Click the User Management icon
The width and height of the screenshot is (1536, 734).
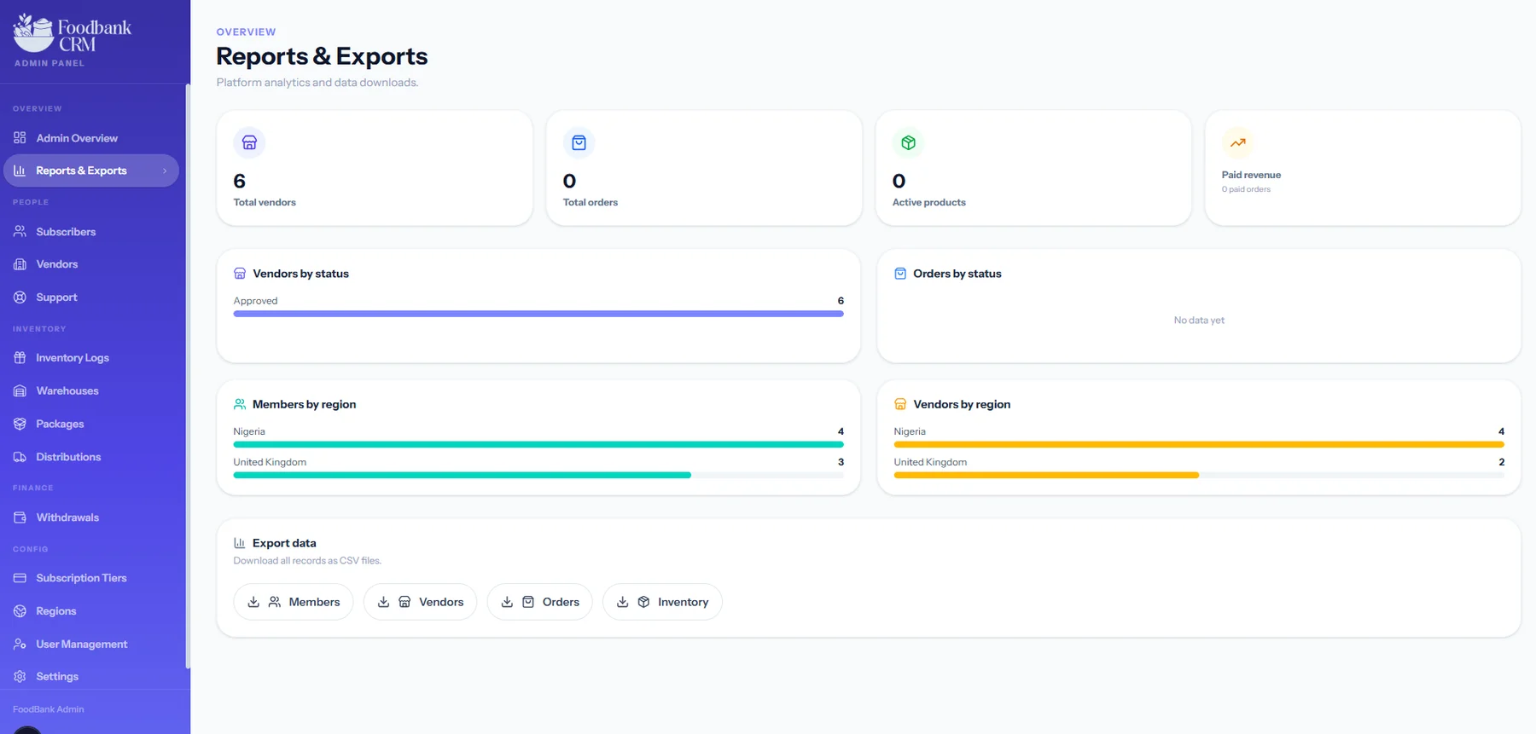(x=20, y=644)
